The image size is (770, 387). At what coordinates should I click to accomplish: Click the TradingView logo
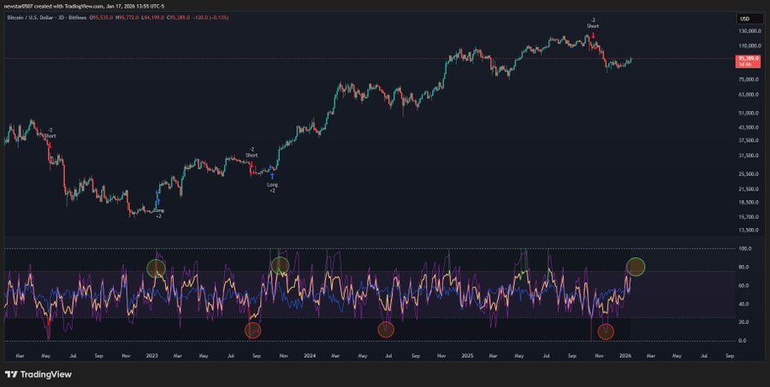point(38,374)
